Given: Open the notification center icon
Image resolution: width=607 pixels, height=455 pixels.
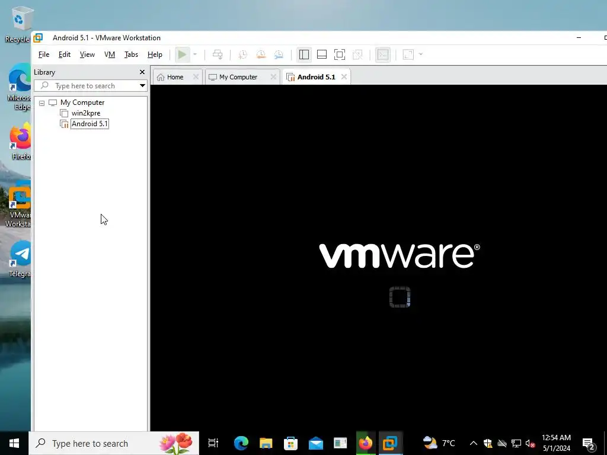Looking at the screenshot, I should pos(589,443).
